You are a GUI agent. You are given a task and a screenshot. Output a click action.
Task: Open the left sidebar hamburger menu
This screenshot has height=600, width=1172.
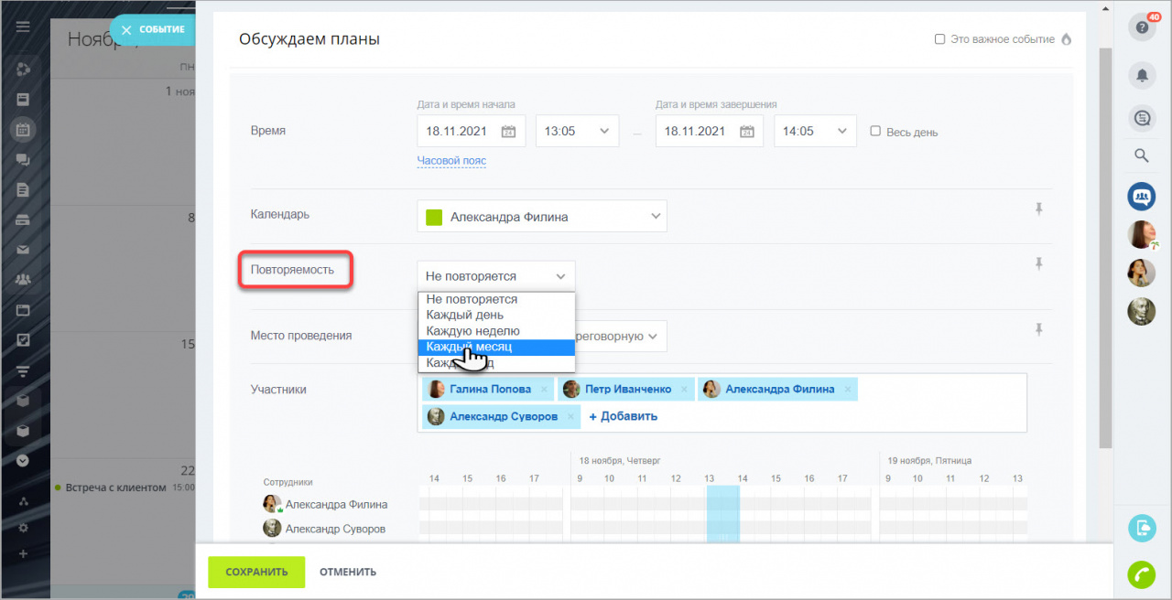tap(23, 27)
